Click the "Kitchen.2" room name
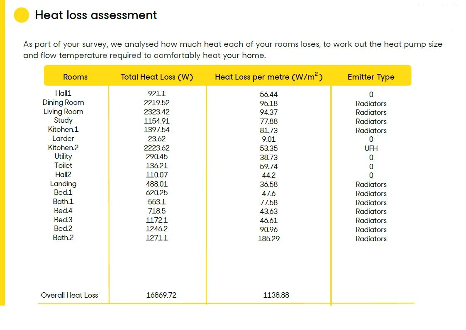 pos(63,148)
